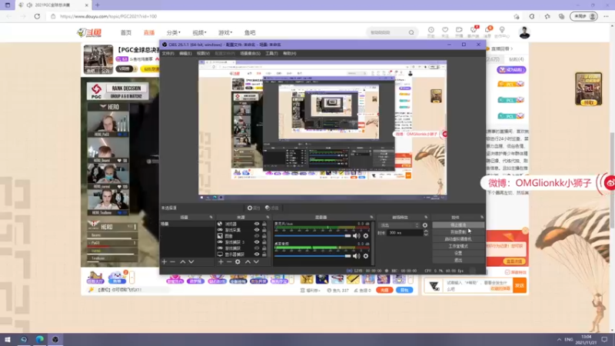
Task: Show hidden system tray icons chevron
Action: click(x=559, y=339)
